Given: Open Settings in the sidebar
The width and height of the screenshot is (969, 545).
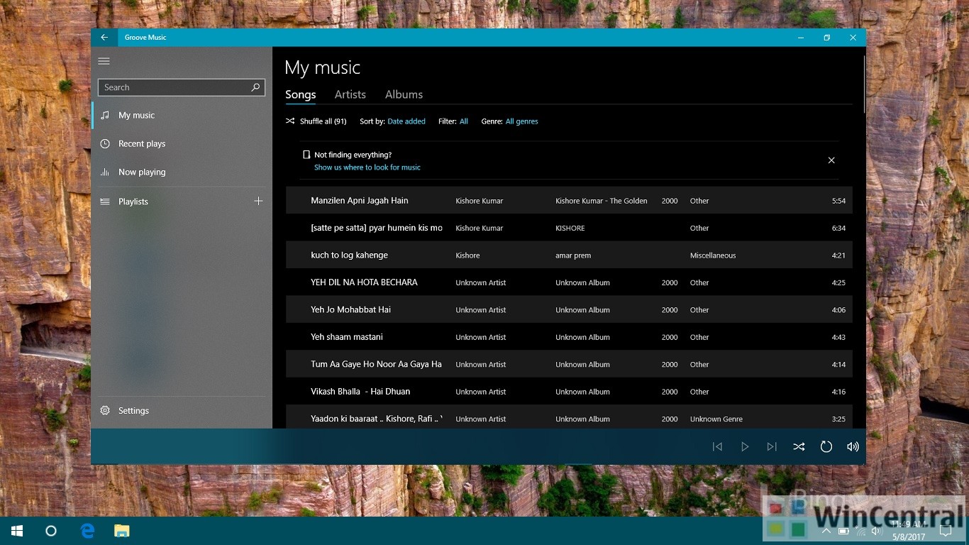Looking at the screenshot, I should (x=182, y=410).
